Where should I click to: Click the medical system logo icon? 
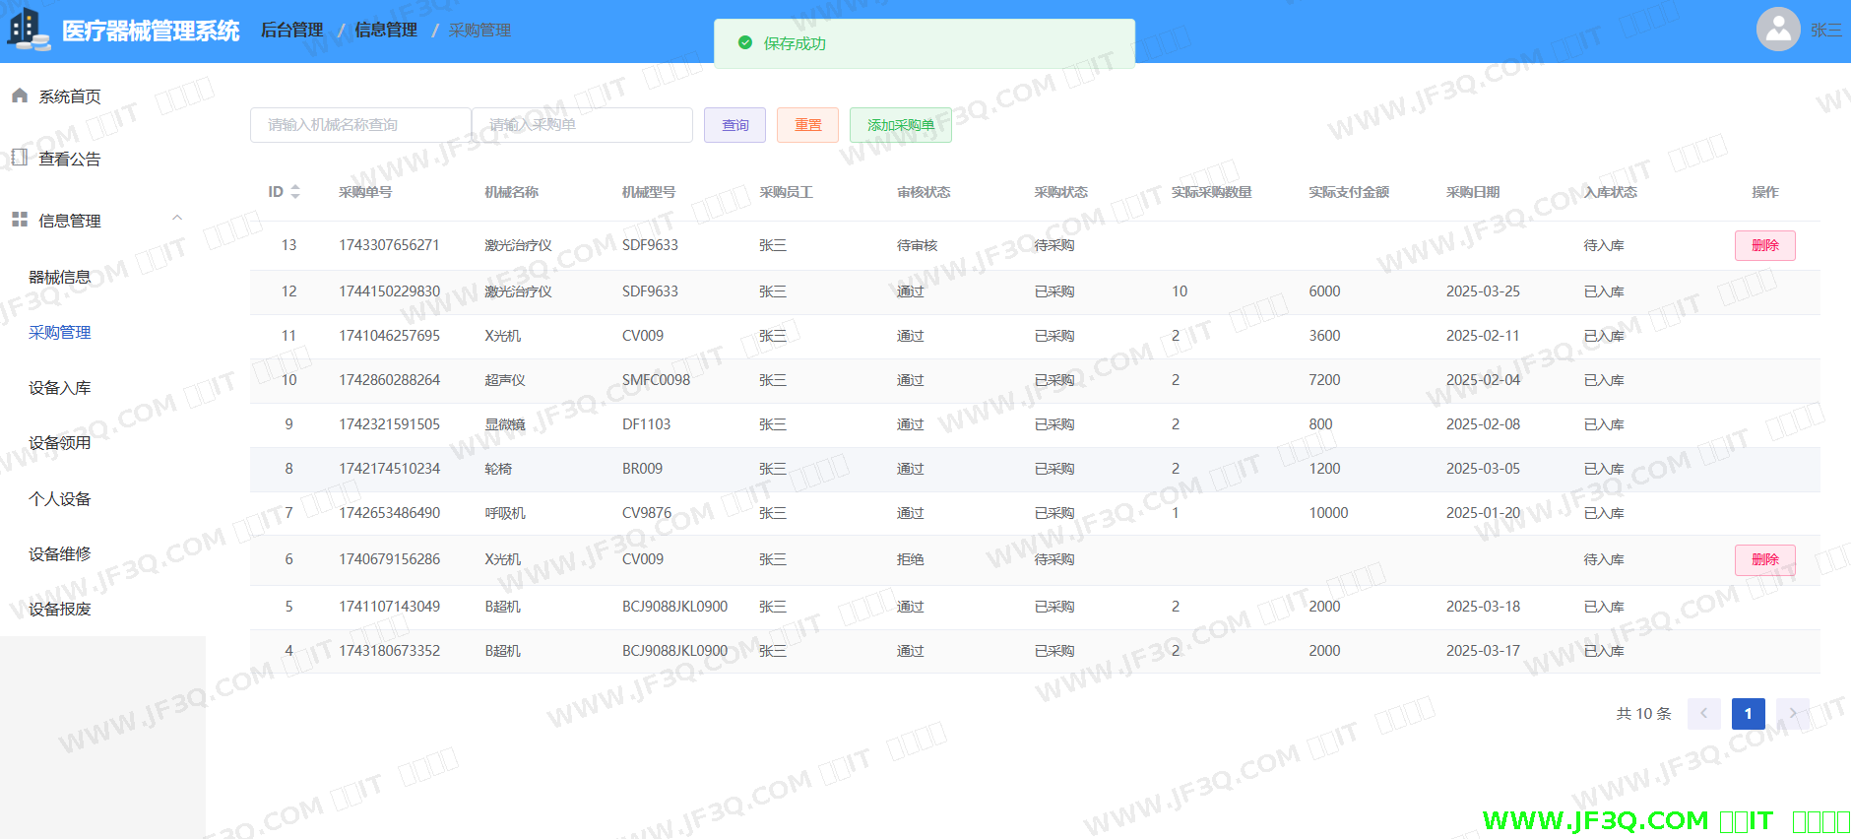(28, 30)
